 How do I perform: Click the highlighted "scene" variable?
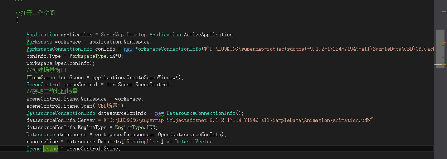pos(50,149)
